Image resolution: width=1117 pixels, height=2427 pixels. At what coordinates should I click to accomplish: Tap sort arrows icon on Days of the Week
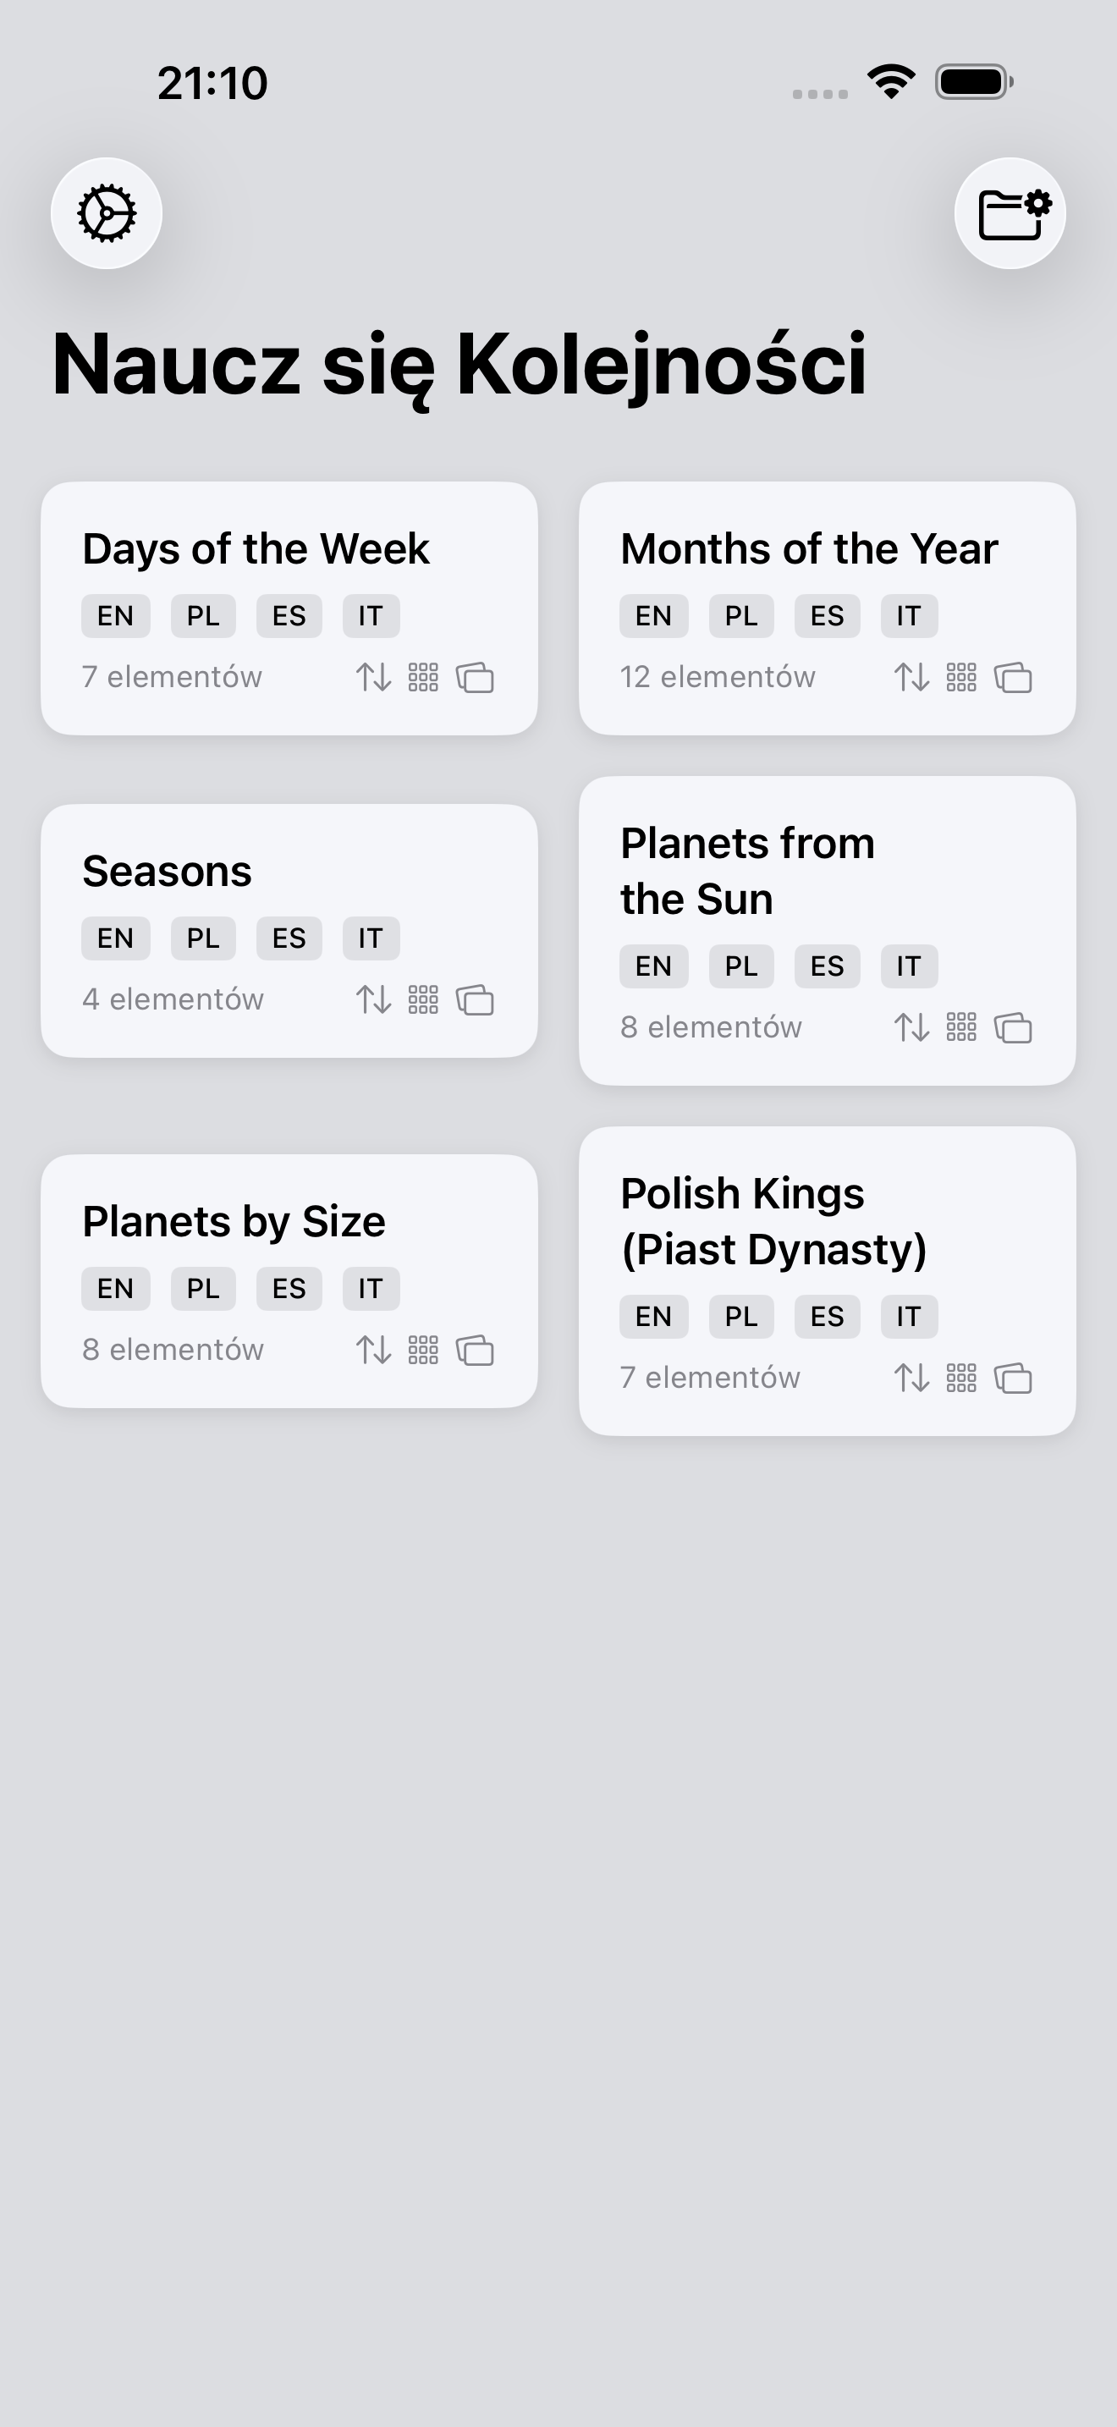(x=373, y=678)
